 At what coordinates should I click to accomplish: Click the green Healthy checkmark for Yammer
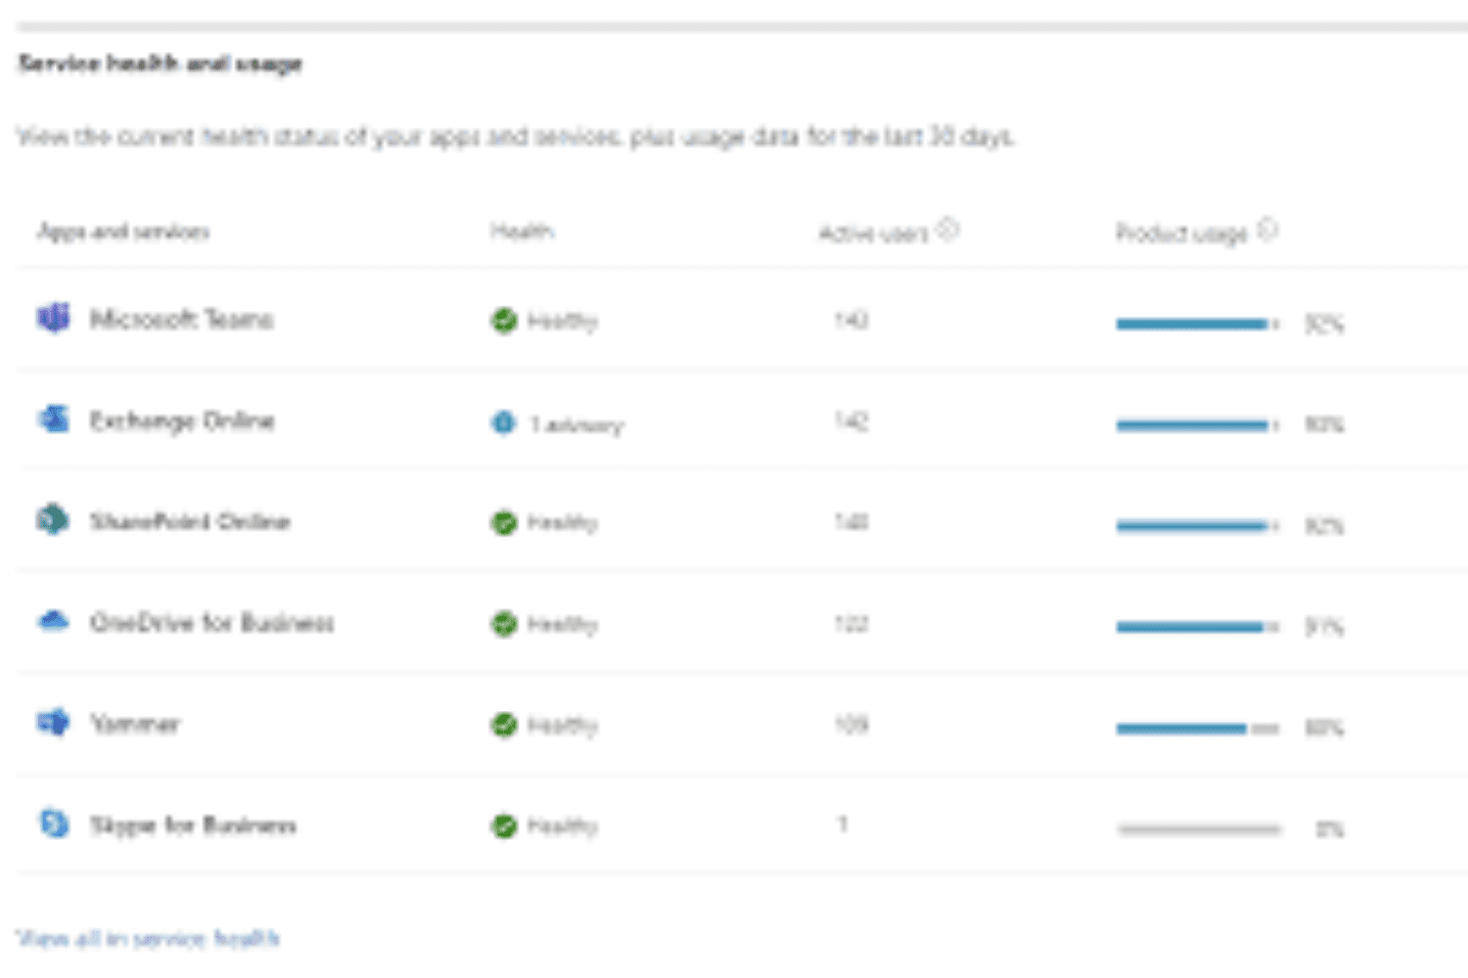tap(503, 725)
